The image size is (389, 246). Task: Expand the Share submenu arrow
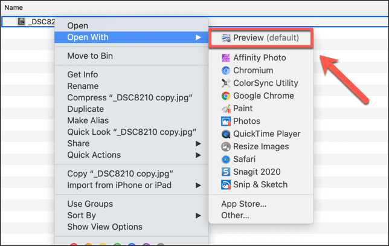coord(198,143)
